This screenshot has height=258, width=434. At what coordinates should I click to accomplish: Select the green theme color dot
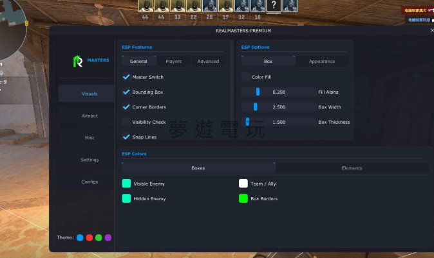99,237
